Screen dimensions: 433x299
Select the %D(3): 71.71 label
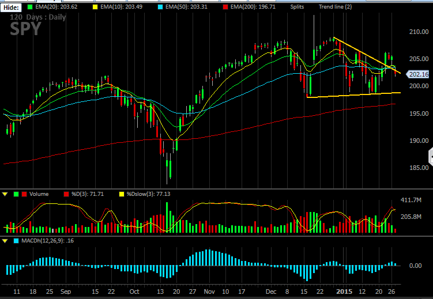[x=88, y=194]
